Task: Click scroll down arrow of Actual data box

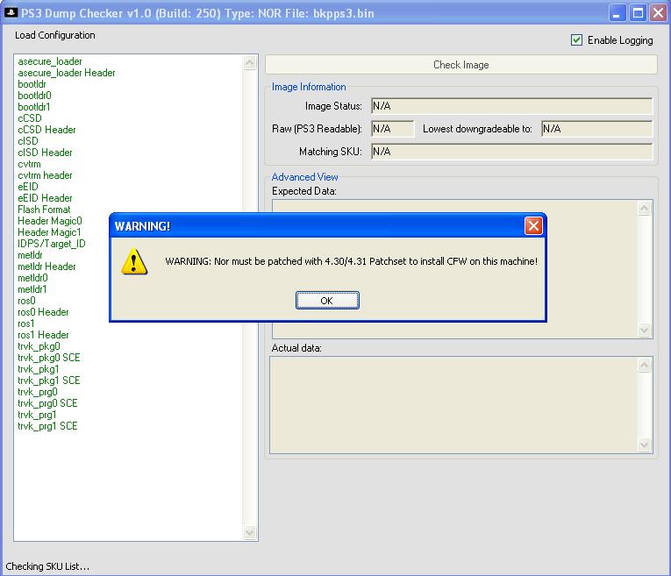Action: (x=645, y=444)
